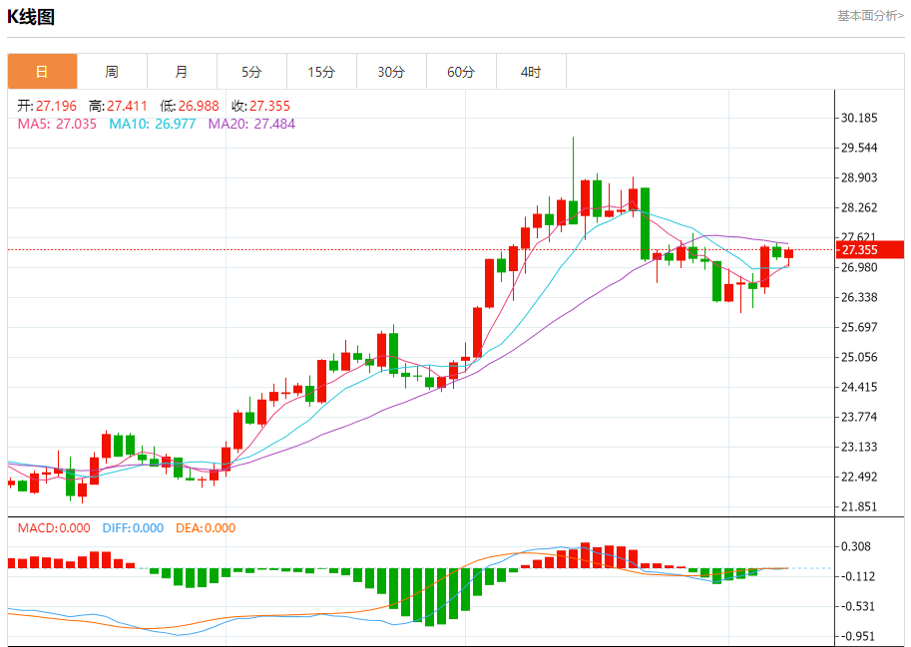Switch to the 月 monthly tab
911x647 pixels.
(182, 72)
